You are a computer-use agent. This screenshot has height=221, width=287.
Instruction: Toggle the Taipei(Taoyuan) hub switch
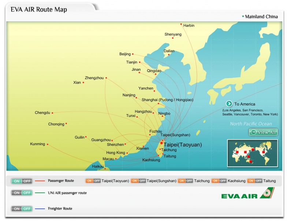(93, 181)
